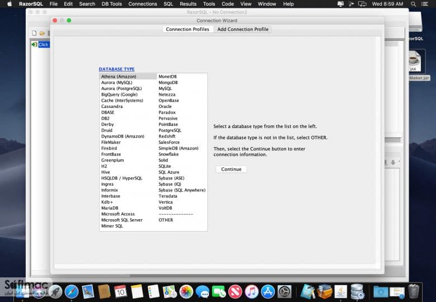Choose Microsoft Access from the list

click(128, 214)
